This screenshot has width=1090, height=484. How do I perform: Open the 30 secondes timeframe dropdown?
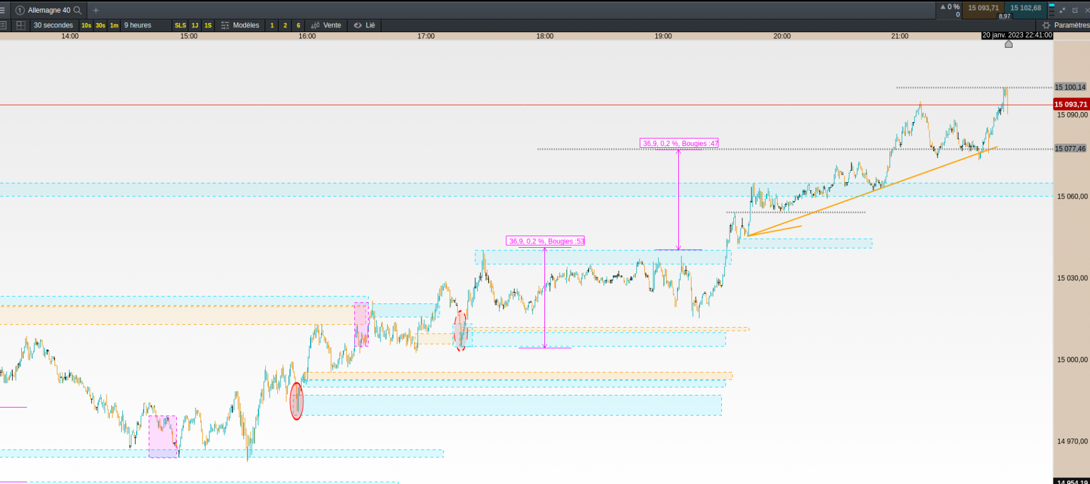[x=53, y=25]
